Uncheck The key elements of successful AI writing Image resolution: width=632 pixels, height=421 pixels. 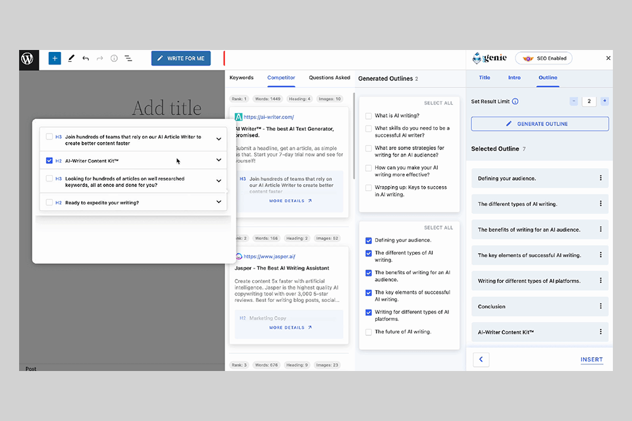tap(369, 293)
